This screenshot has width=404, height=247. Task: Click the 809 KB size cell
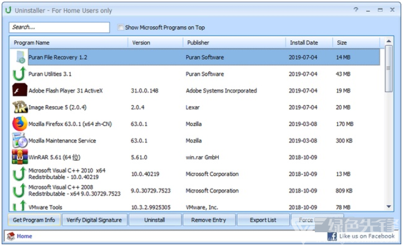point(344,191)
